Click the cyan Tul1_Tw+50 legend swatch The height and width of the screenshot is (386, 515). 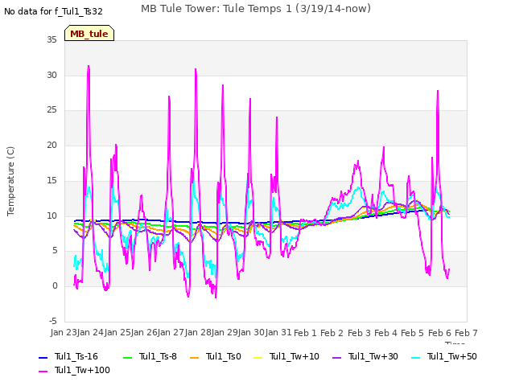[415, 357]
